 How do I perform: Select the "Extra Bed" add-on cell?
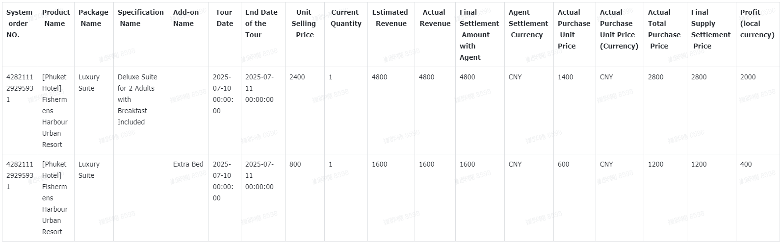point(188,164)
